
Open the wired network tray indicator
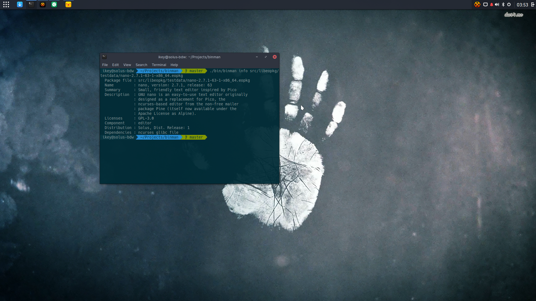pos(485,4)
